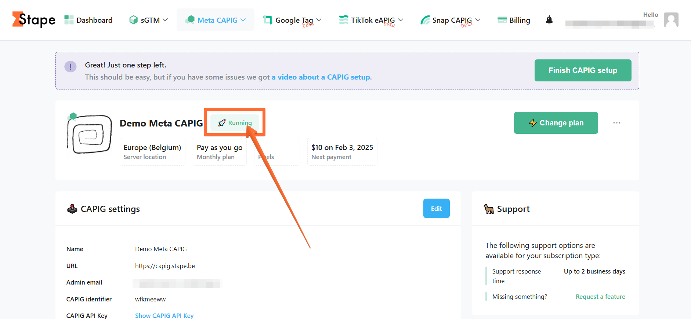Show the CAPIG API Key
Image resolution: width=691 pixels, height=319 pixels.
(x=164, y=315)
